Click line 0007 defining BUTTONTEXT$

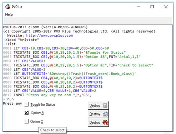pos(70,74)
